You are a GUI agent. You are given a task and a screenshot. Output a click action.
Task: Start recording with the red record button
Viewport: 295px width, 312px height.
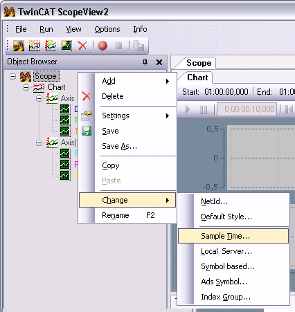pos(102,46)
